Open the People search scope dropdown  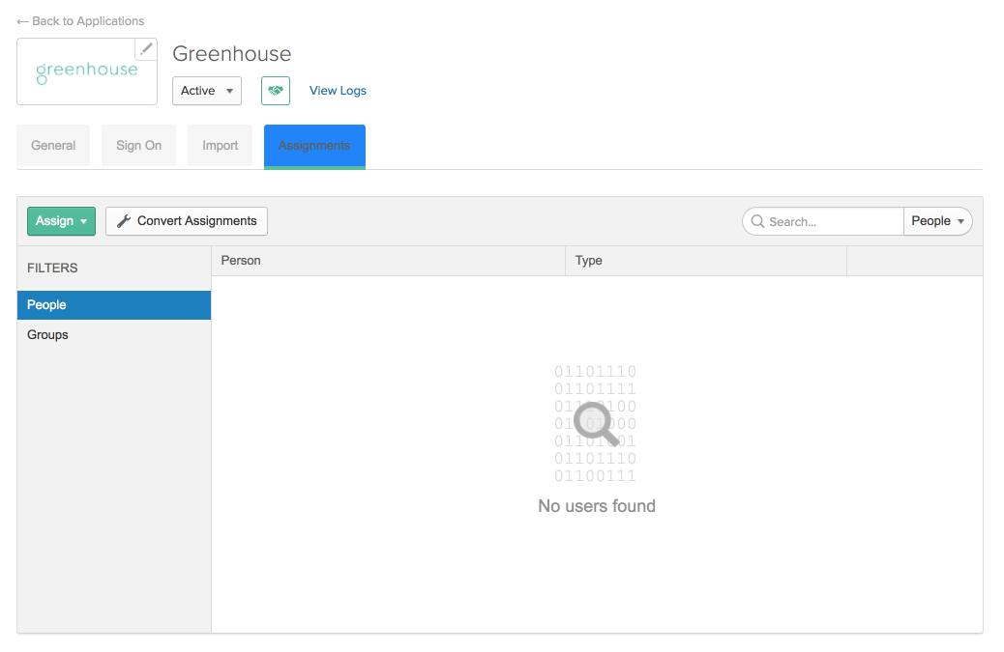coord(937,221)
